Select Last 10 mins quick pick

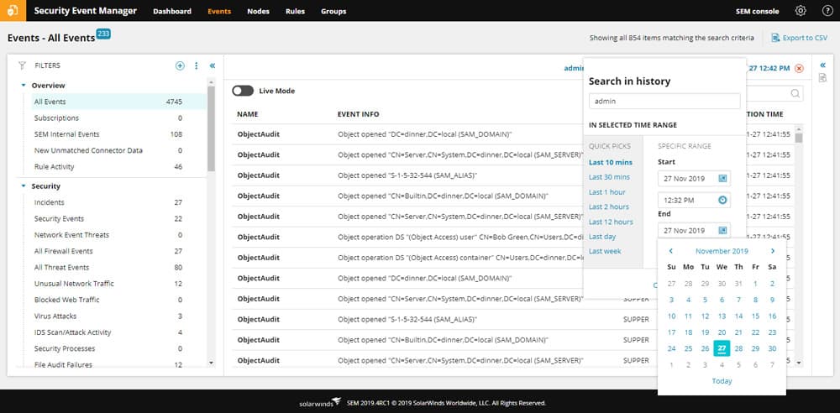click(611, 162)
